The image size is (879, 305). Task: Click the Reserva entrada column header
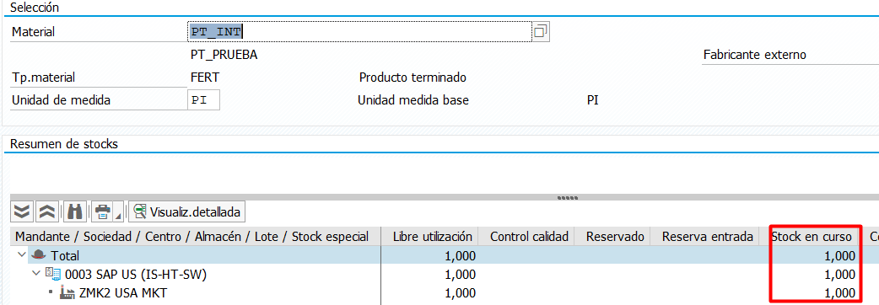pyautogui.click(x=707, y=236)
